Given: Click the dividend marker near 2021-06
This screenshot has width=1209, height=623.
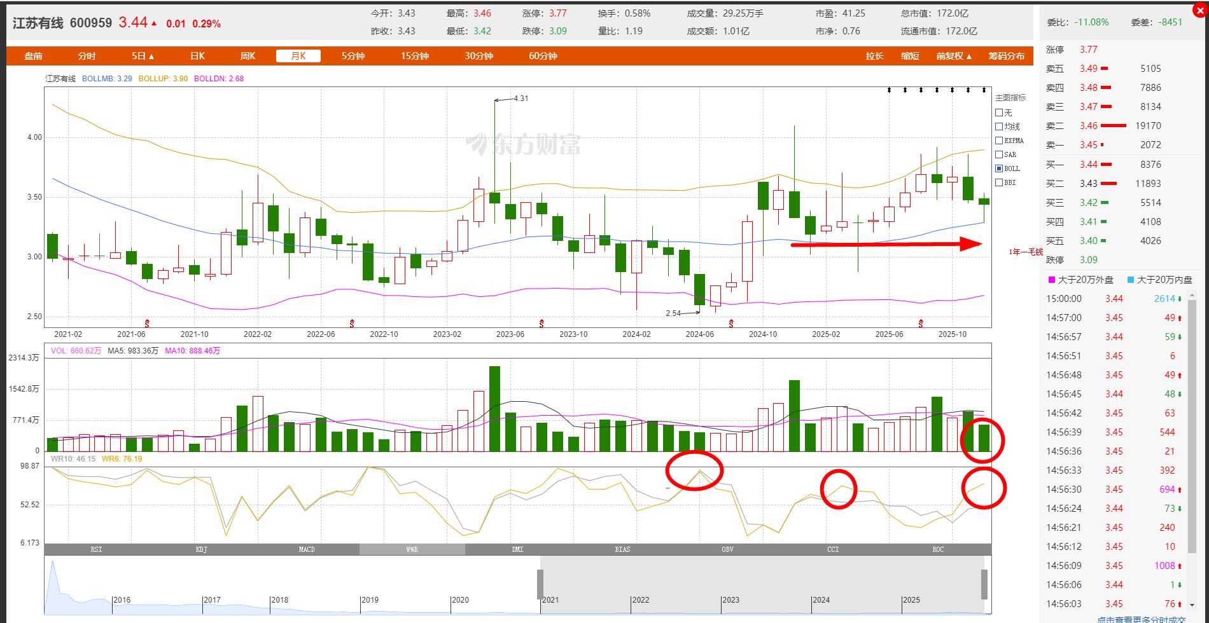Looking at the screenshot, I should pos(147,324).
